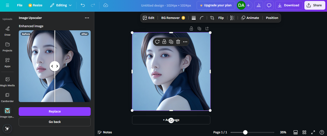327x136 pixels.
Task: Open CanBorder app in sidebar
Action: (7, 97)
